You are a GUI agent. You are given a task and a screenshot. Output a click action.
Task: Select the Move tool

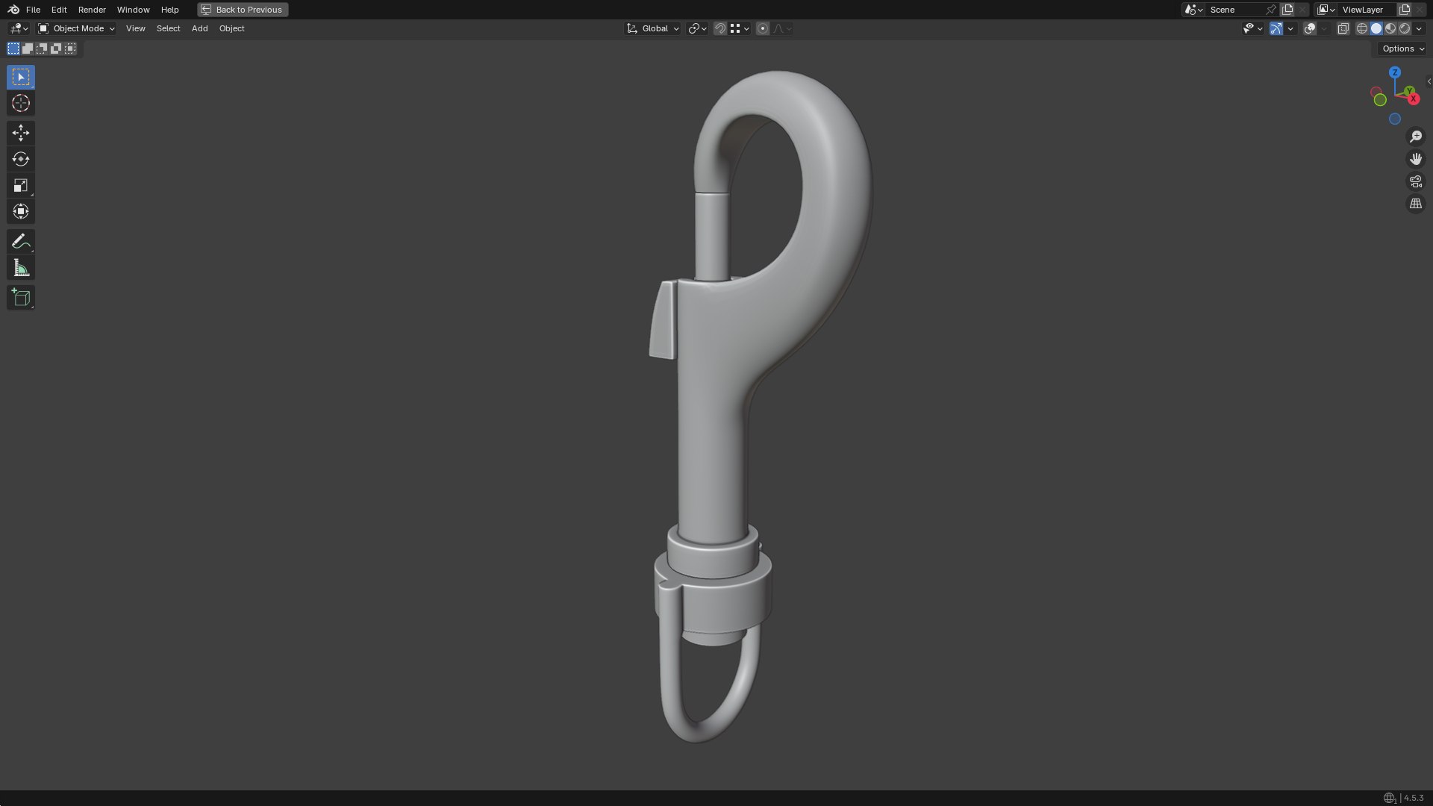coord(21,133)
